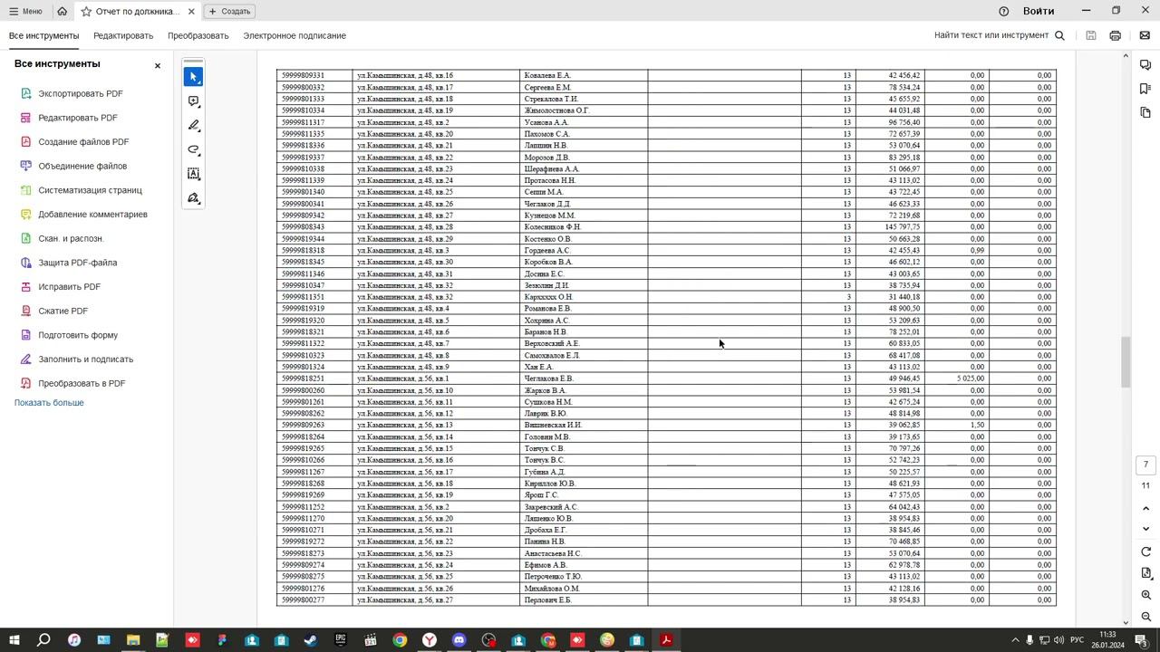Go to previous page with up chevron
Image resolution: width=1160 pixels, height=652 pixels.
[x=1145, y=509]
